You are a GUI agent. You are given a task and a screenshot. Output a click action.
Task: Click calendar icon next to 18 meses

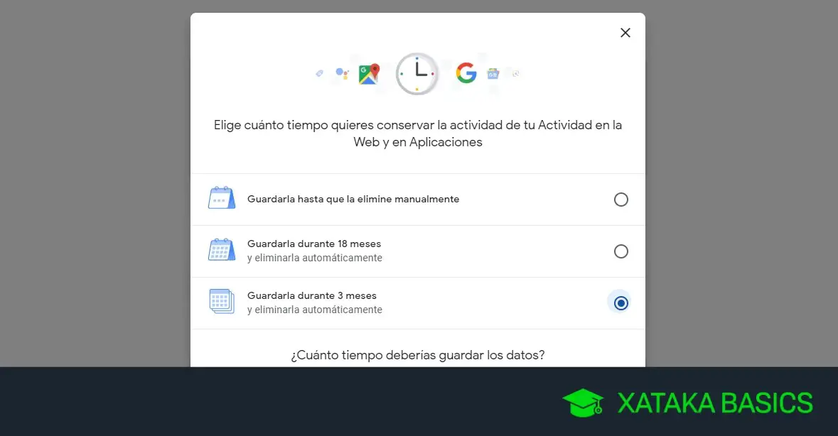[x=222, y=250]
